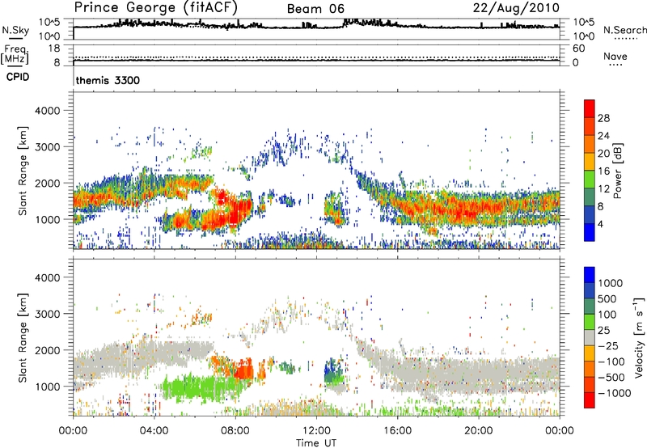Select the "12:00" time axis tick label
Screen dimensions: 647x448
pyautogui.click(x=316, y=431)
